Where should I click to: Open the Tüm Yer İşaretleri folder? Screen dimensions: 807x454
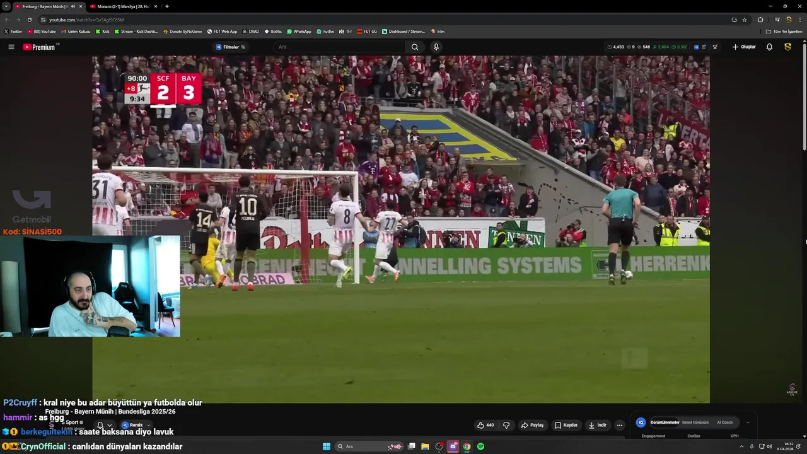tap(784, 31)
